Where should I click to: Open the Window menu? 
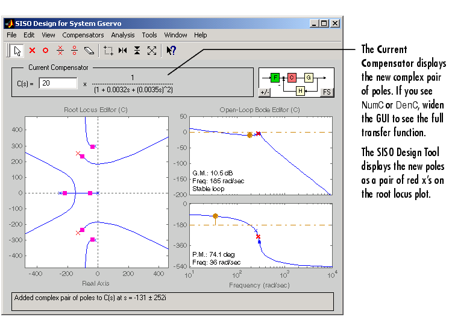coord(175,35)
